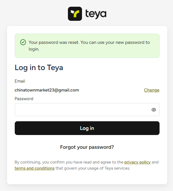Open the privacy policy link
Image resolution: width=173 pixels, height=191 pixels.
coord(137,162)
